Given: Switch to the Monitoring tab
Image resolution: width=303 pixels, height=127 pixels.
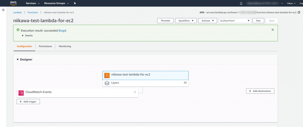Looking at the screenshot, I should tap(65, 46).
